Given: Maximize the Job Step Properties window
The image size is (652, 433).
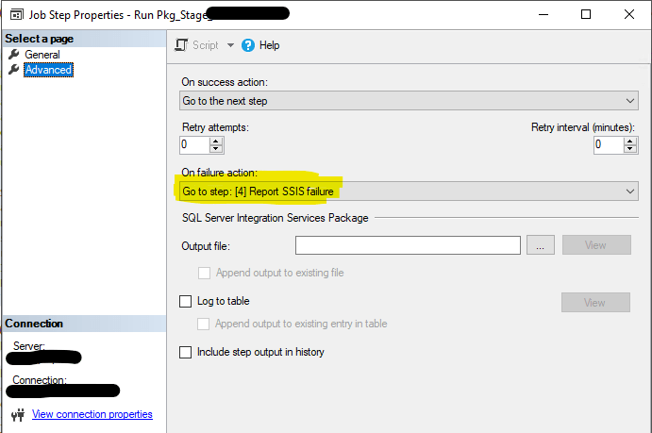Looking at the screenshot, I should (586, 14).
